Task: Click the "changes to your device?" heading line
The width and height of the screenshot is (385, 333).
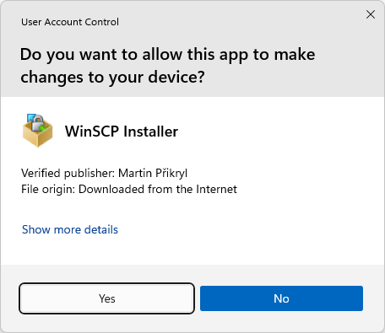Action: click(x=112, y=77)
